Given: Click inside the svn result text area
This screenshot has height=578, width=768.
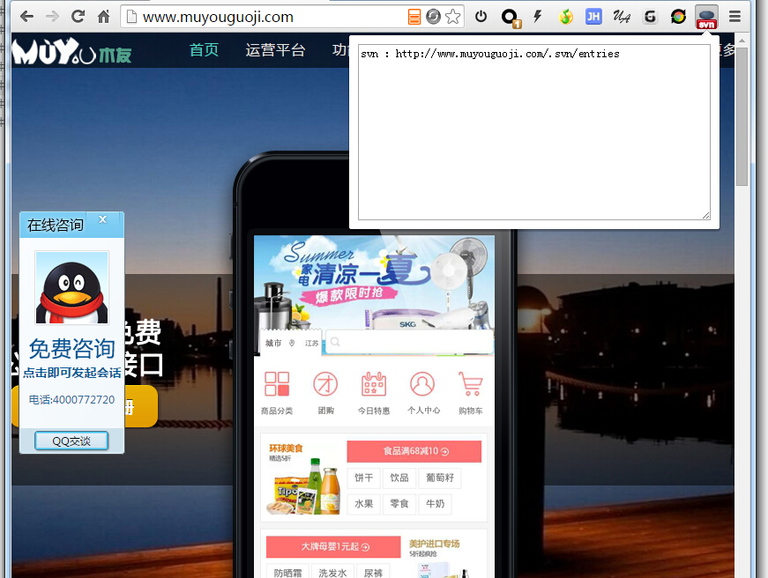Looking at the screenshot, I should (x=533, y=131).
